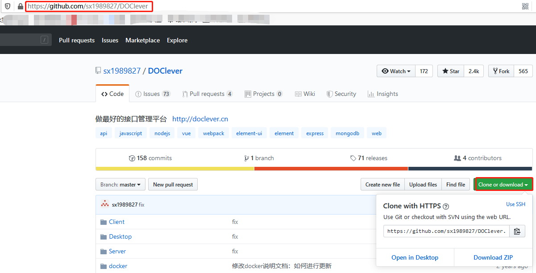
Task: Star the DOClever repository
Action: tap(450, 70)
